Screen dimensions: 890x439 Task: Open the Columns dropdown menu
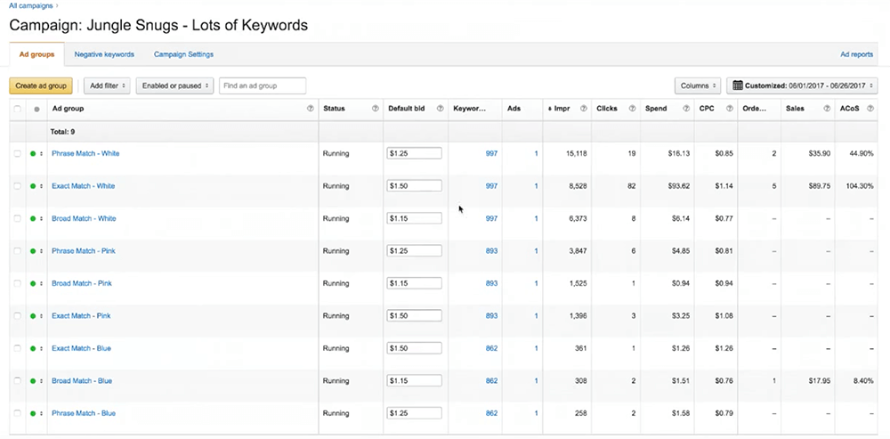click(x=697, y=85)
